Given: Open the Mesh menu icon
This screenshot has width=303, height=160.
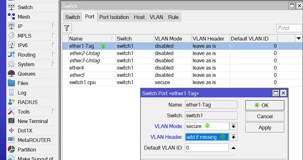Looking at the screenshot, I should (x=11, y=17).
